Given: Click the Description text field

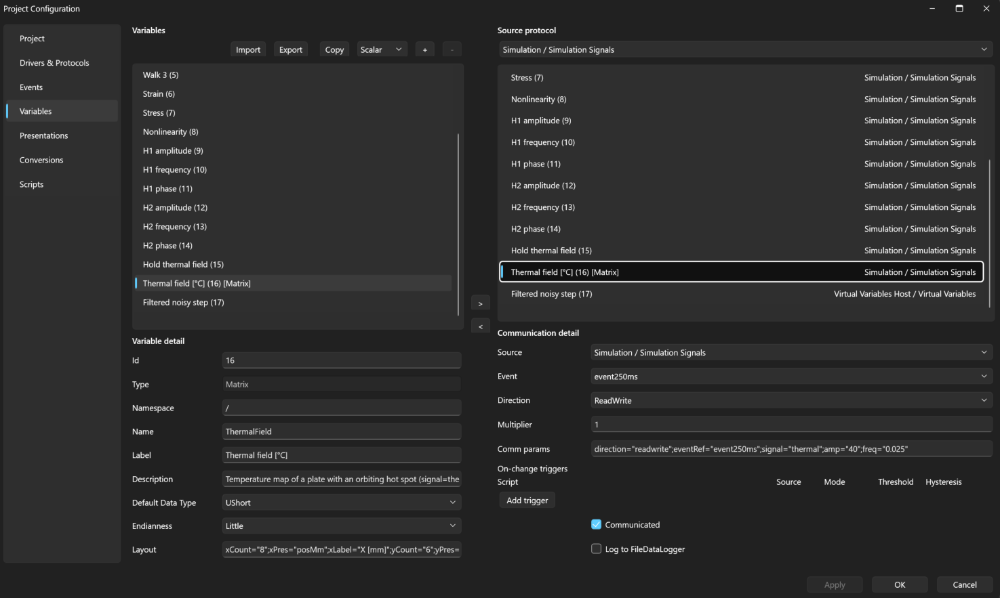Looking at the screenshot, I should pyautogui.click(x=342, y=479).
